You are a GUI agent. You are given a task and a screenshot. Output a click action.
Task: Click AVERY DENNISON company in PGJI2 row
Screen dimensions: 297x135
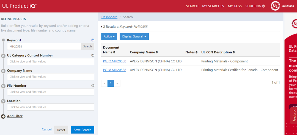point(156,61)
